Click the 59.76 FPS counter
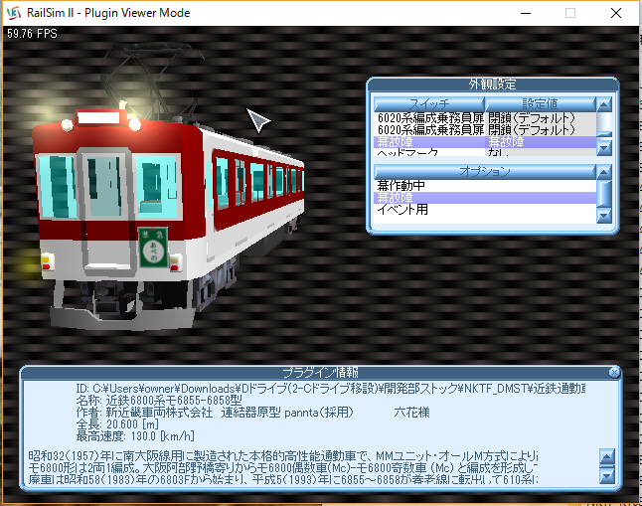 pos(32,34)
